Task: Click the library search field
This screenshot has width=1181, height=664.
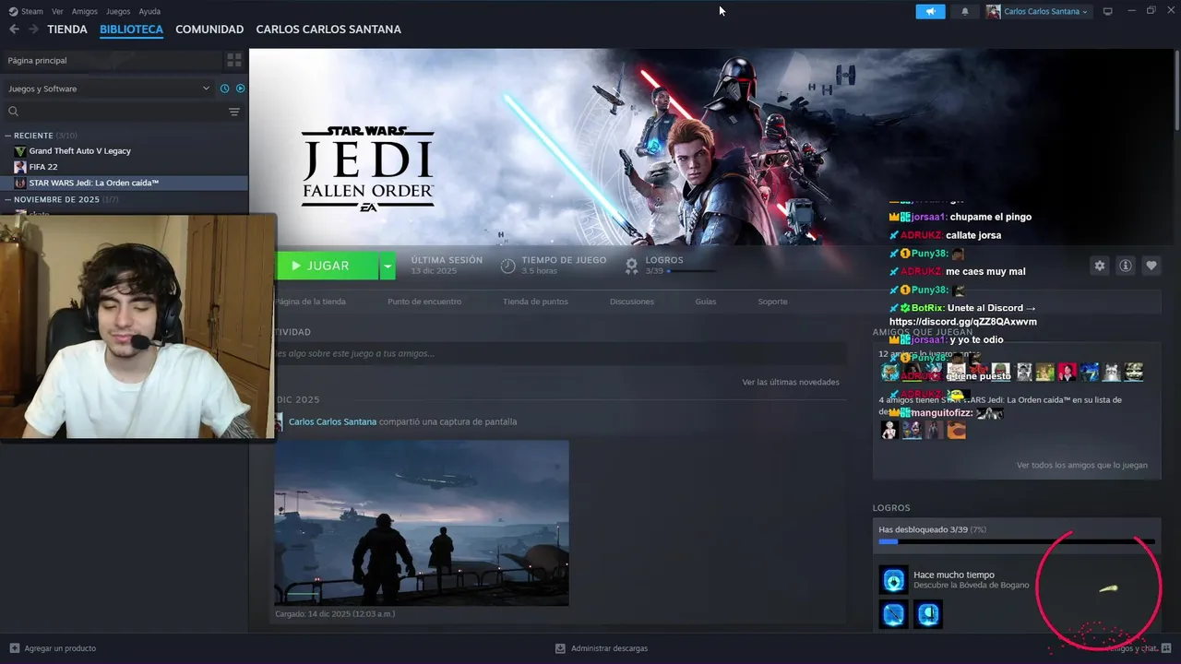Action: click(x=120, y=112)
